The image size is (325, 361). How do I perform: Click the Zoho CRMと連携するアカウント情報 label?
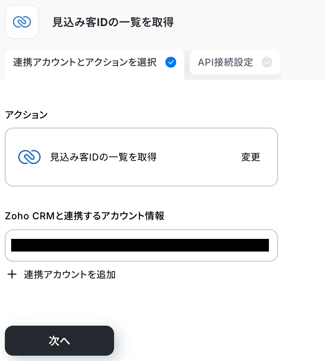85,216
